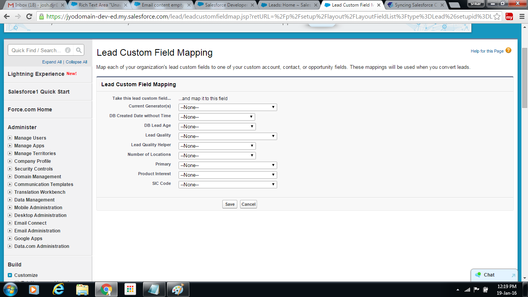Reload the current page
528x297 pixels.
[29, 17]
